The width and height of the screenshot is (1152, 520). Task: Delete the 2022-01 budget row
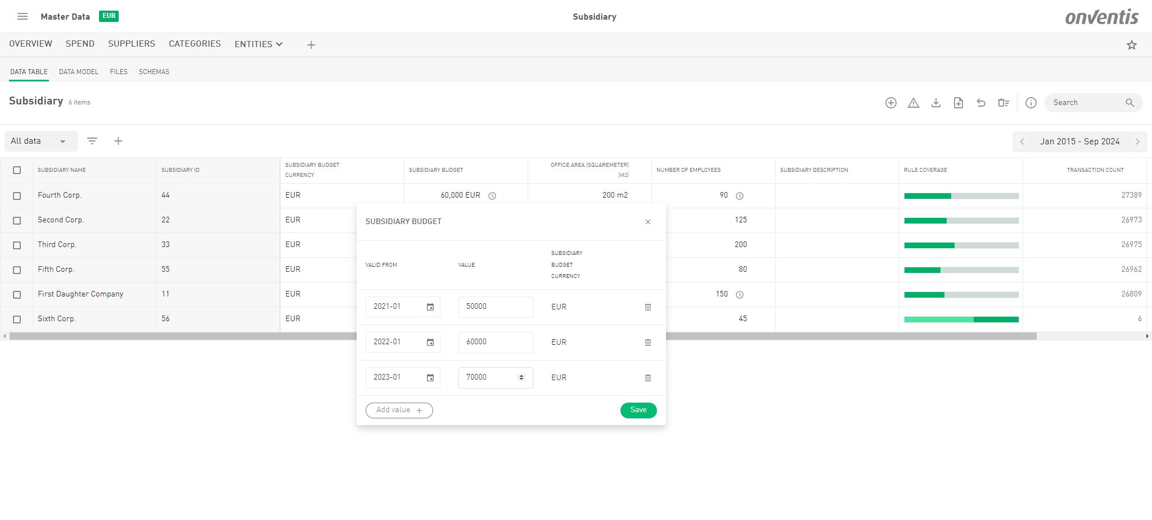point(648,343)
